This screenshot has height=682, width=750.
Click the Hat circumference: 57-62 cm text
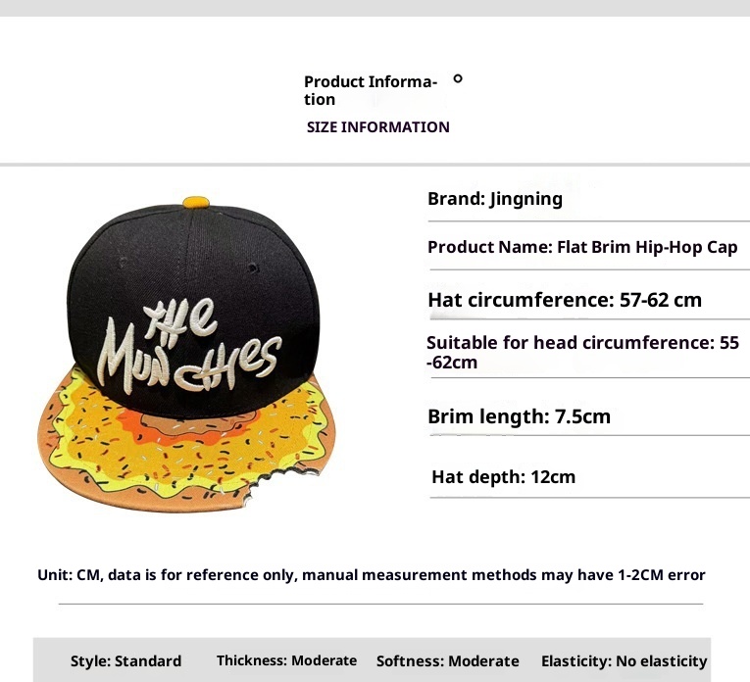coord(565,300)
